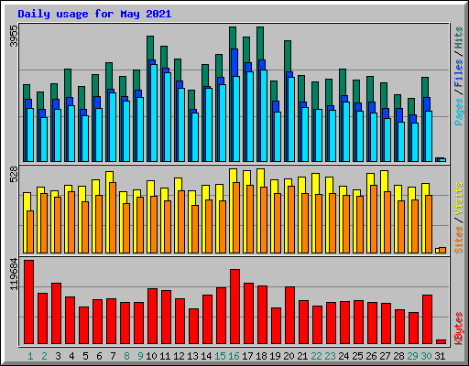Image resolution: width=469 pixels, height=366 pixels.
Task: Click the blue Files bar for day 30
Action: pyautogui.click(x=427, y=104)
